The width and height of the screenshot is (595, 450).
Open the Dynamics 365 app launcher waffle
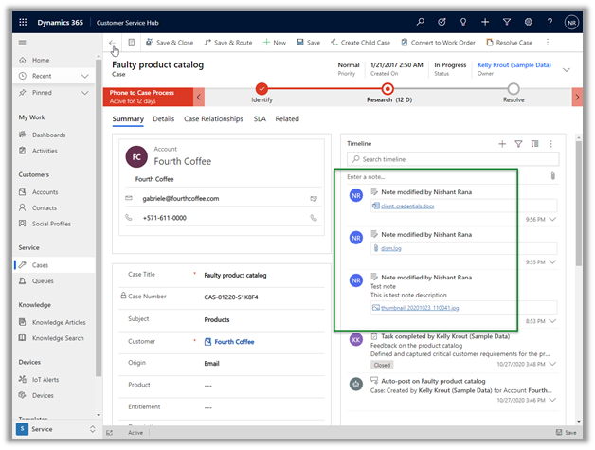pyautogui.click(x=23, y=20)
